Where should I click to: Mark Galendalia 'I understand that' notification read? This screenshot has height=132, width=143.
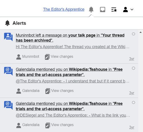click(x=134, y=68)
